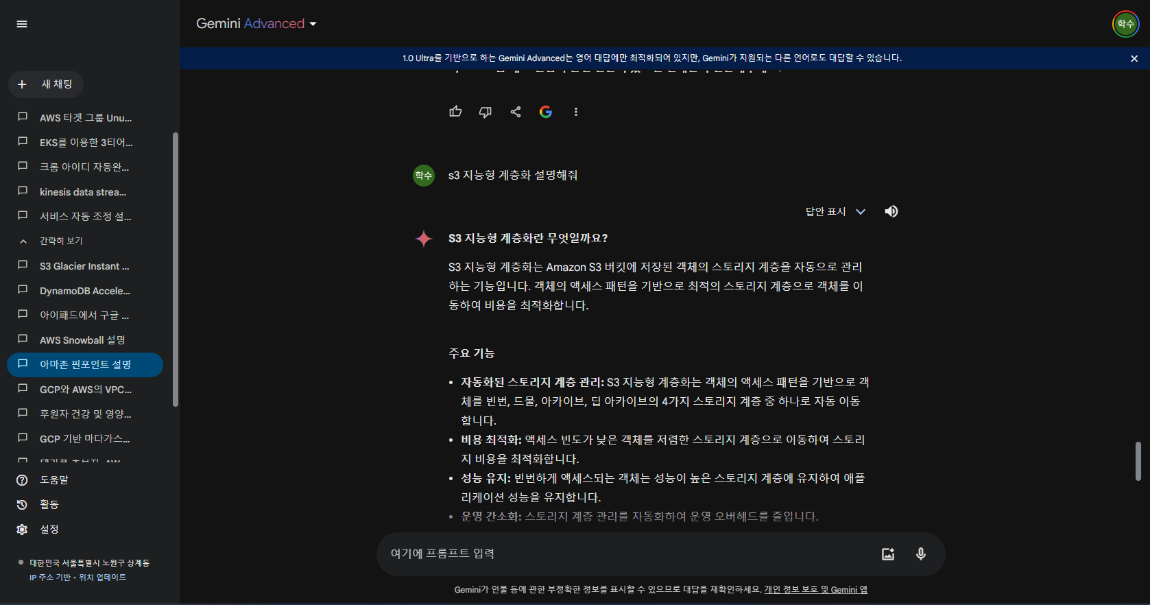Click location text 대한민국 서울특별시 노원구 상계동
Image resolution: width=1150 pixels, height=605 pixels.
pyautogui.click(x=89, y=563)
